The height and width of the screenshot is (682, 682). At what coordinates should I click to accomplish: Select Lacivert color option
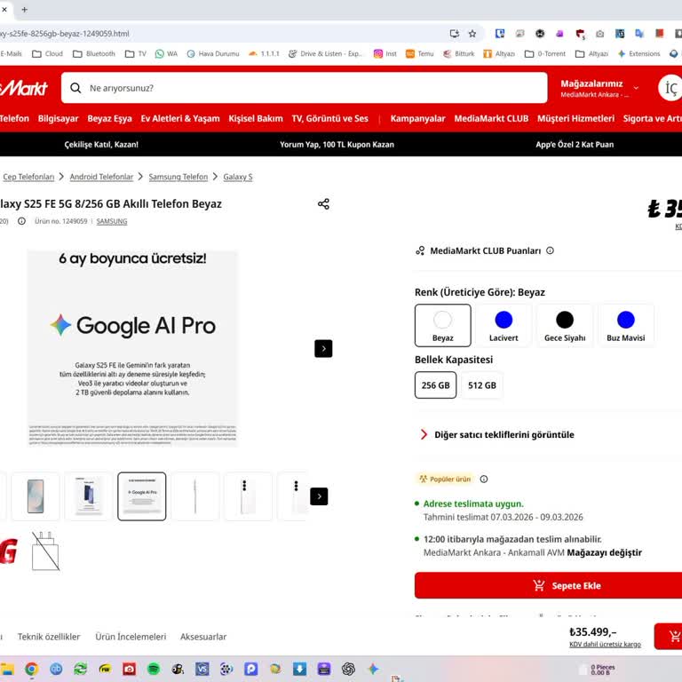coord(504,325)
